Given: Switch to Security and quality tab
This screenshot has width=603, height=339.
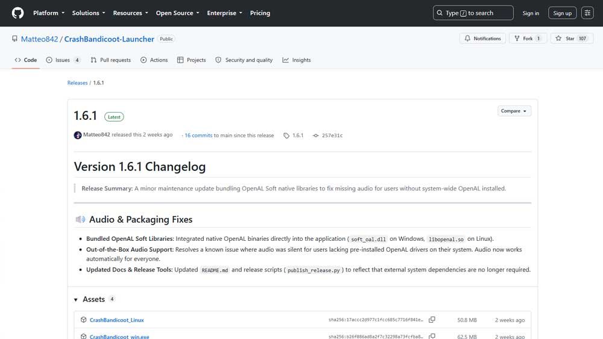Looking at the screenshot, I should point(244,60).
